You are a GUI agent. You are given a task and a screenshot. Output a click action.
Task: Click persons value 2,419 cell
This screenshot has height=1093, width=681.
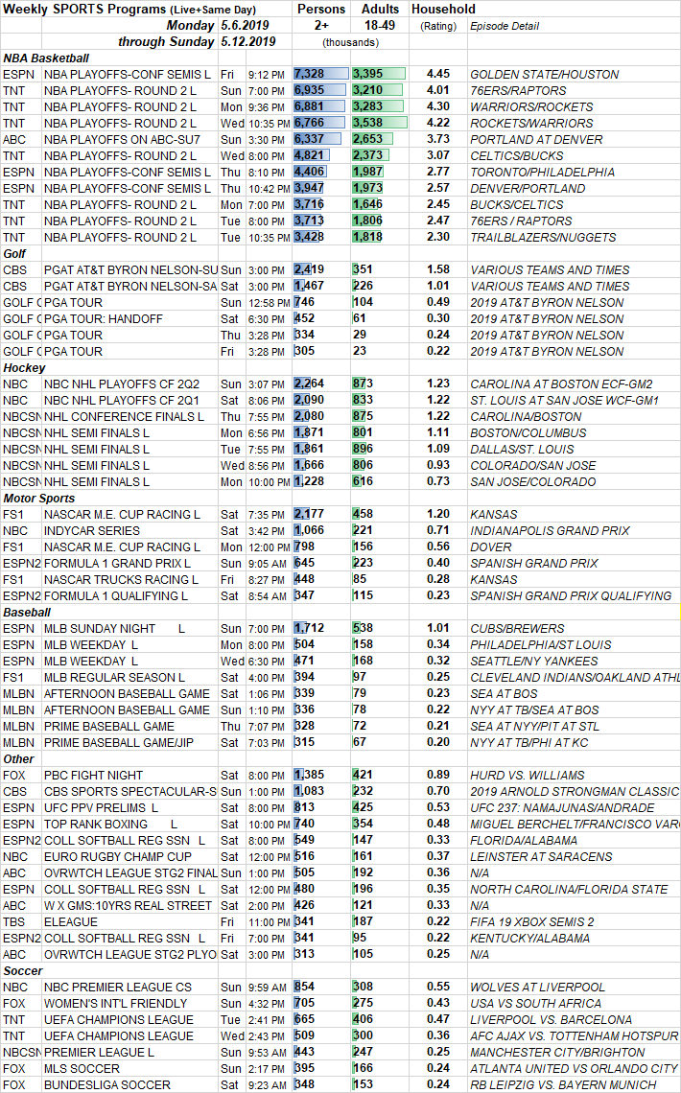coord(320,269)
